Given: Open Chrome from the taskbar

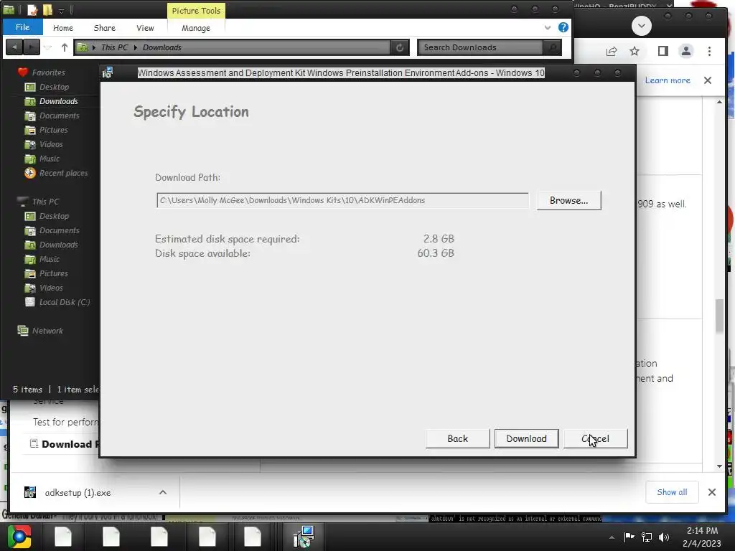Looking at the screenshot, I should pyautogui.click(x=18, y=537).
